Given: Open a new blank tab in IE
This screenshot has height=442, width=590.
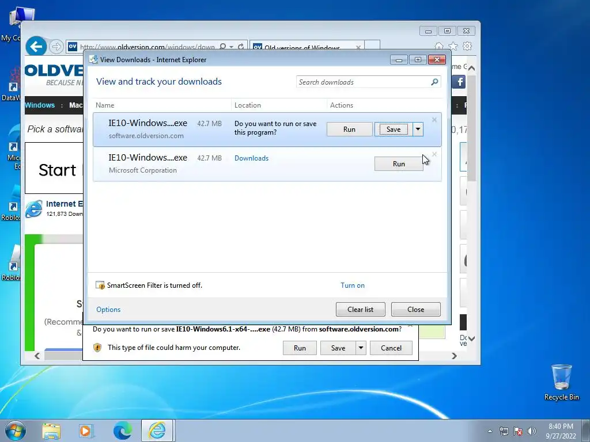Looking at the screenshot, I should (372, 45).
